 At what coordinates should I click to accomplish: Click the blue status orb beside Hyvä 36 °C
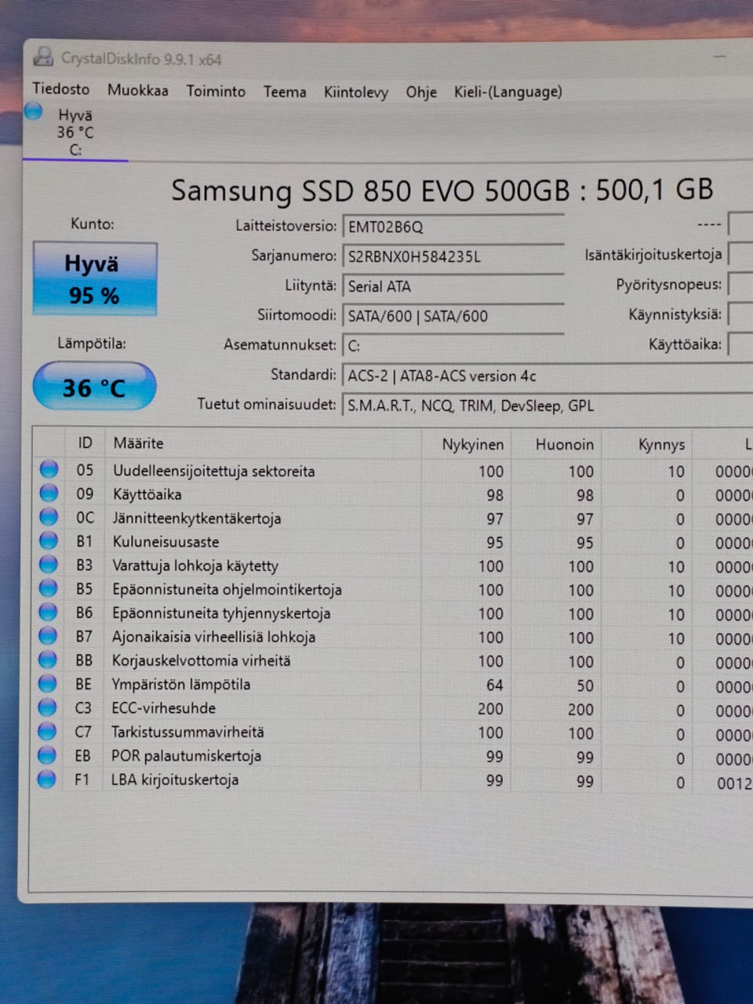point(33,111)
